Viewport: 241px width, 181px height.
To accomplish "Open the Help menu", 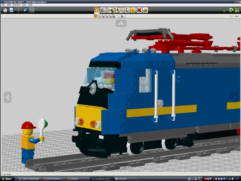I will (30, 5).
